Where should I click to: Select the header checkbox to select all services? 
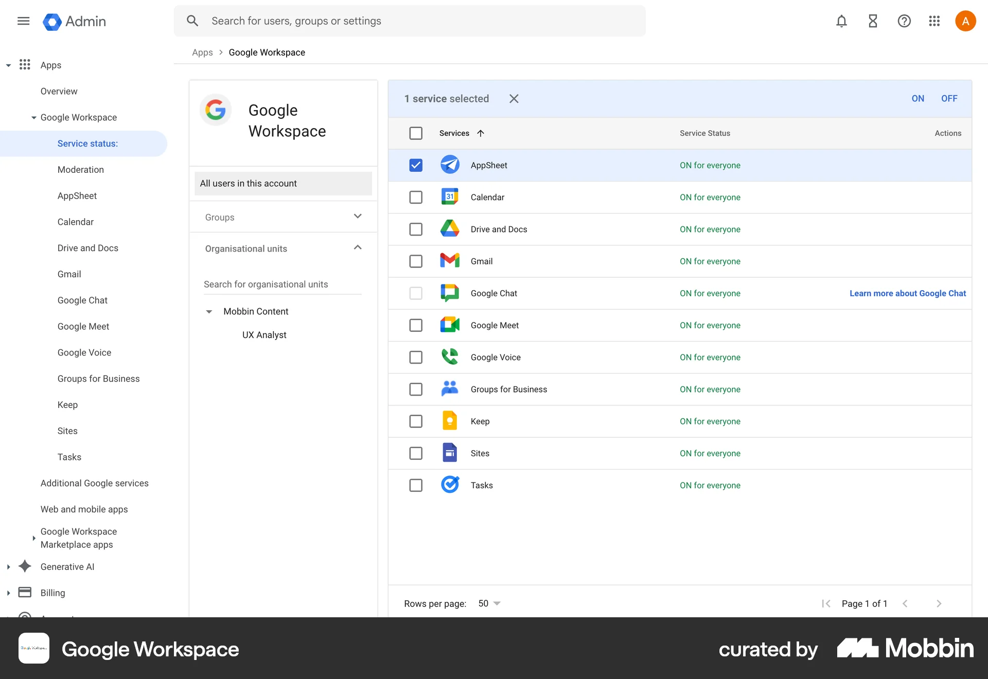(x=415, y=133)
